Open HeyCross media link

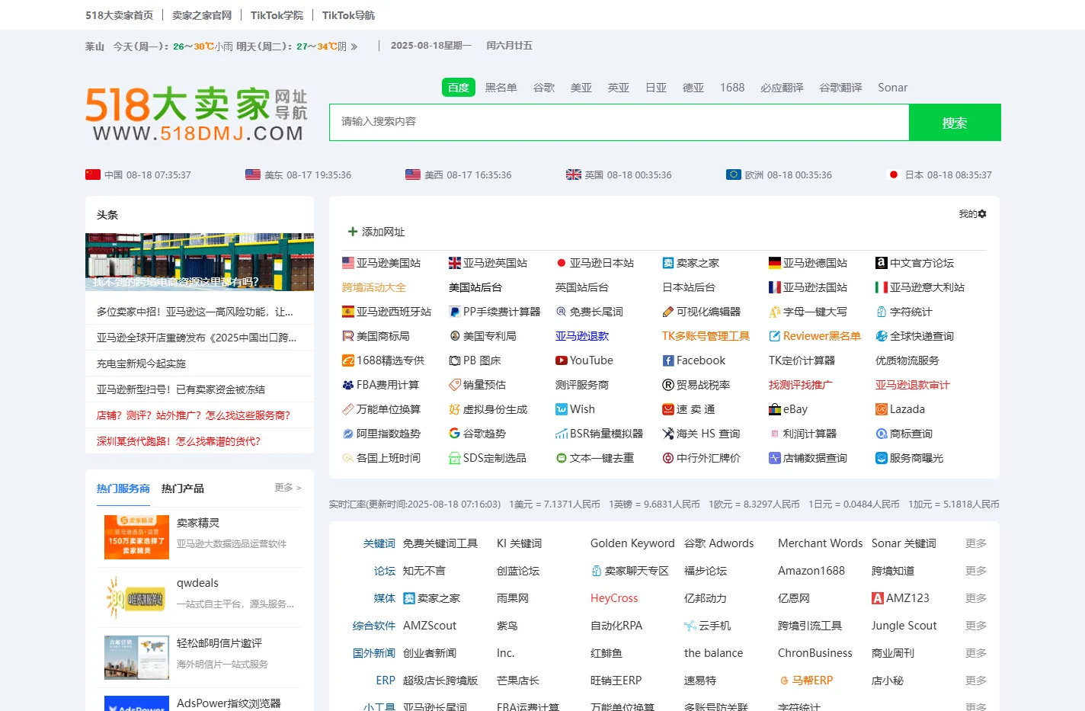tap(614, 598)
